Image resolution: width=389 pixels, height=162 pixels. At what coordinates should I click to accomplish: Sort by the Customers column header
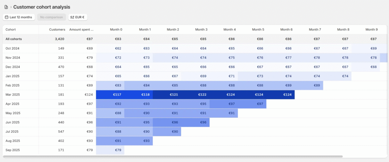57,29
